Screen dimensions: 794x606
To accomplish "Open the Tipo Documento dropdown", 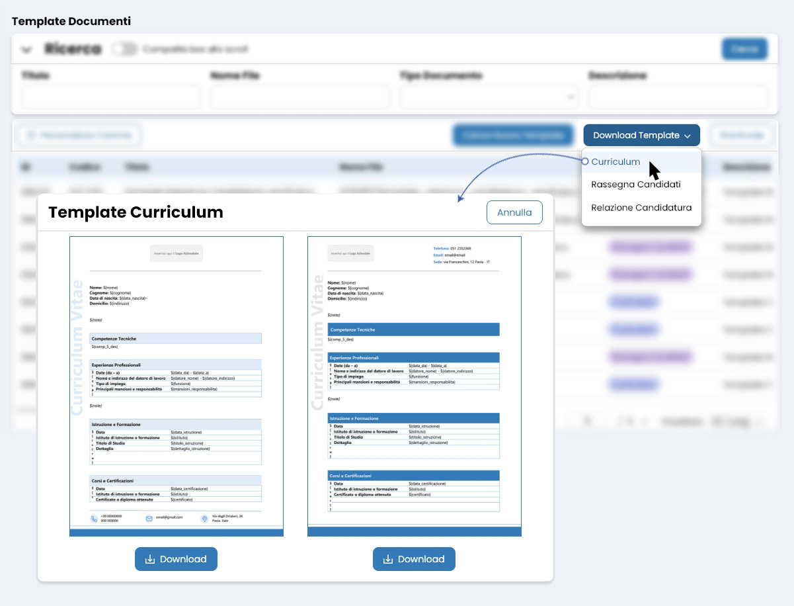I will (x=489, y=97).
